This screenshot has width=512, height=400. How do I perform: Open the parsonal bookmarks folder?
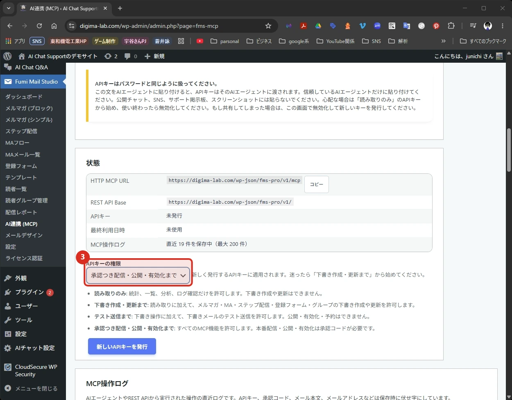(x=224, y=41)
